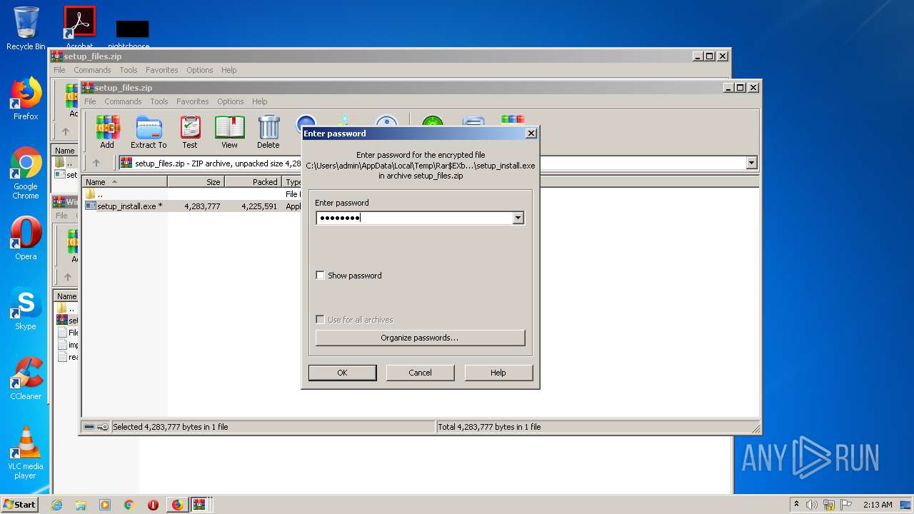
Task: Go up one folder level in front window
Action: click(96, 163)
